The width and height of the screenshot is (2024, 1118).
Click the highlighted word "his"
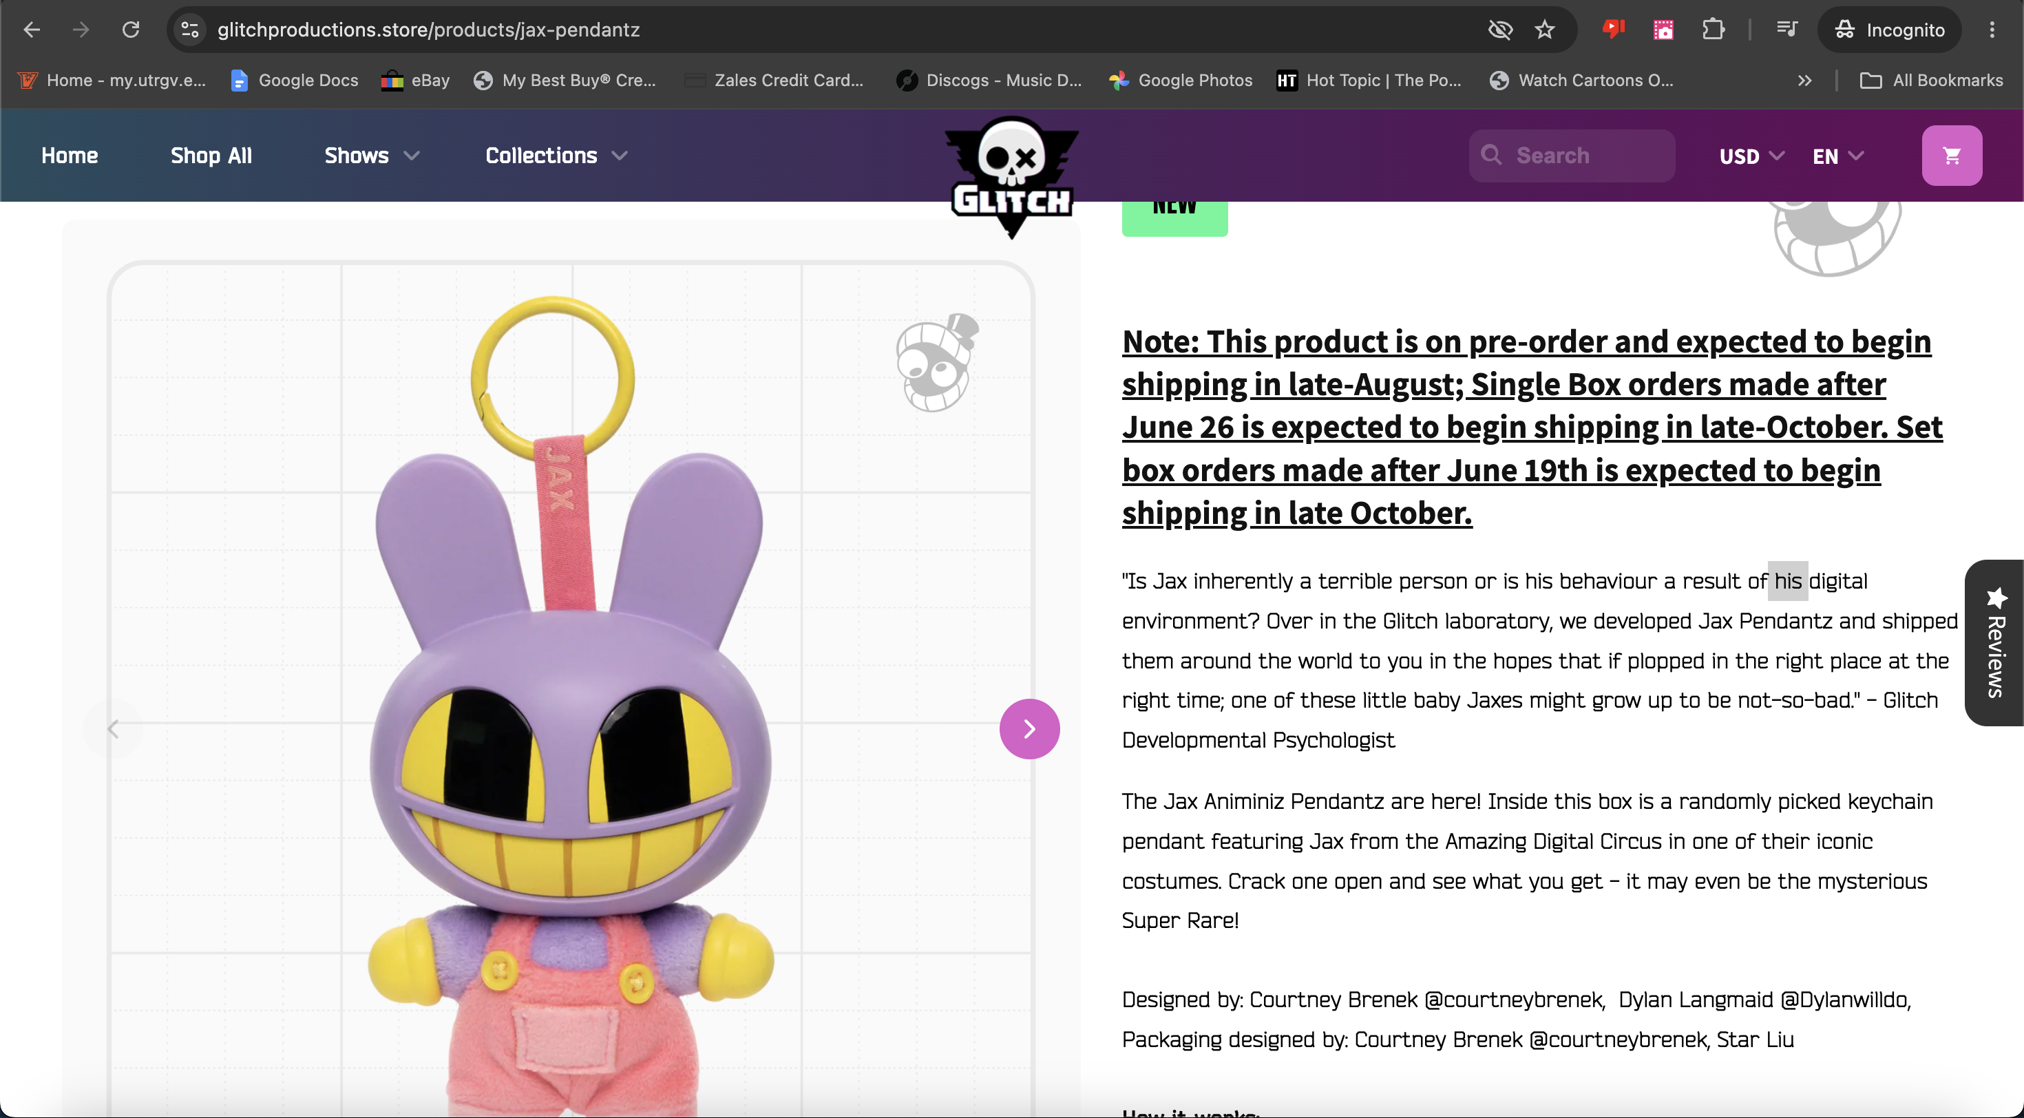point(1787,580)
